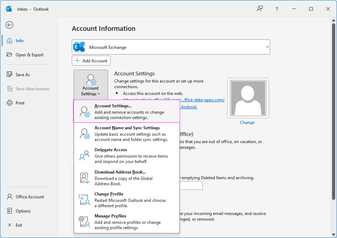Select Change Profile menu entry
This screenshot has width=337, height=238.
coord(127,200)
